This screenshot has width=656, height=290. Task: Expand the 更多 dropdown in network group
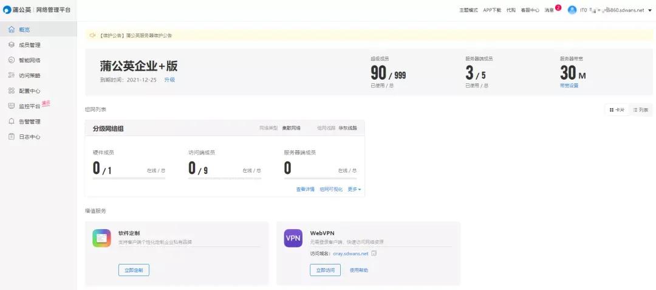pos(354,190)
